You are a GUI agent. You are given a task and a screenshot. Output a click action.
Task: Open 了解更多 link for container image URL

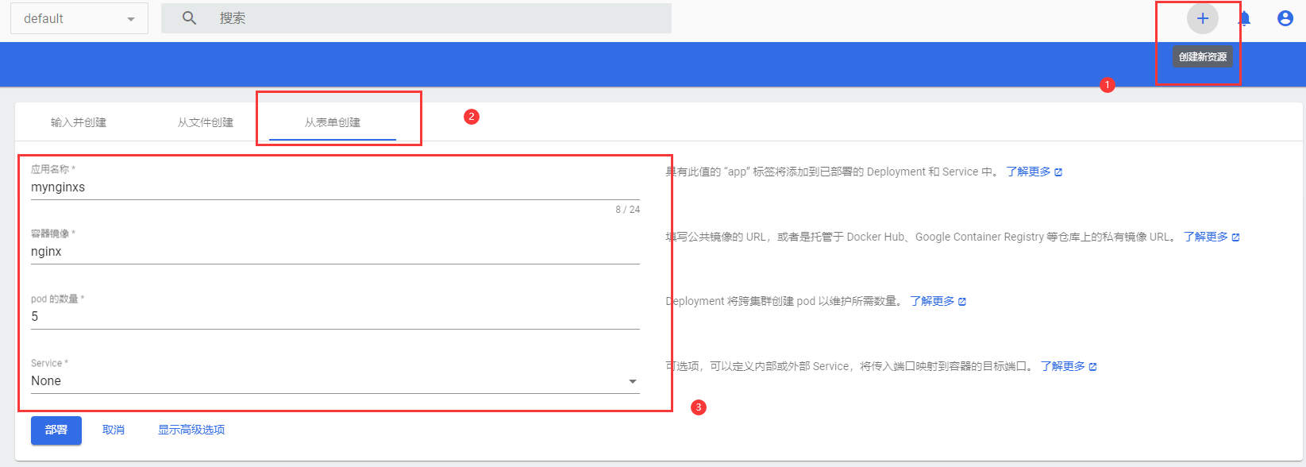coord(1212,237)
